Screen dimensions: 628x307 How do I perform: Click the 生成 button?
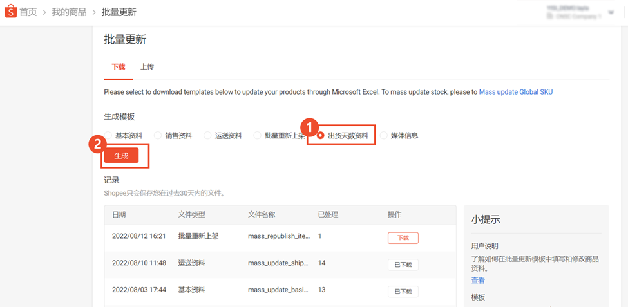(x=121, y=156)
